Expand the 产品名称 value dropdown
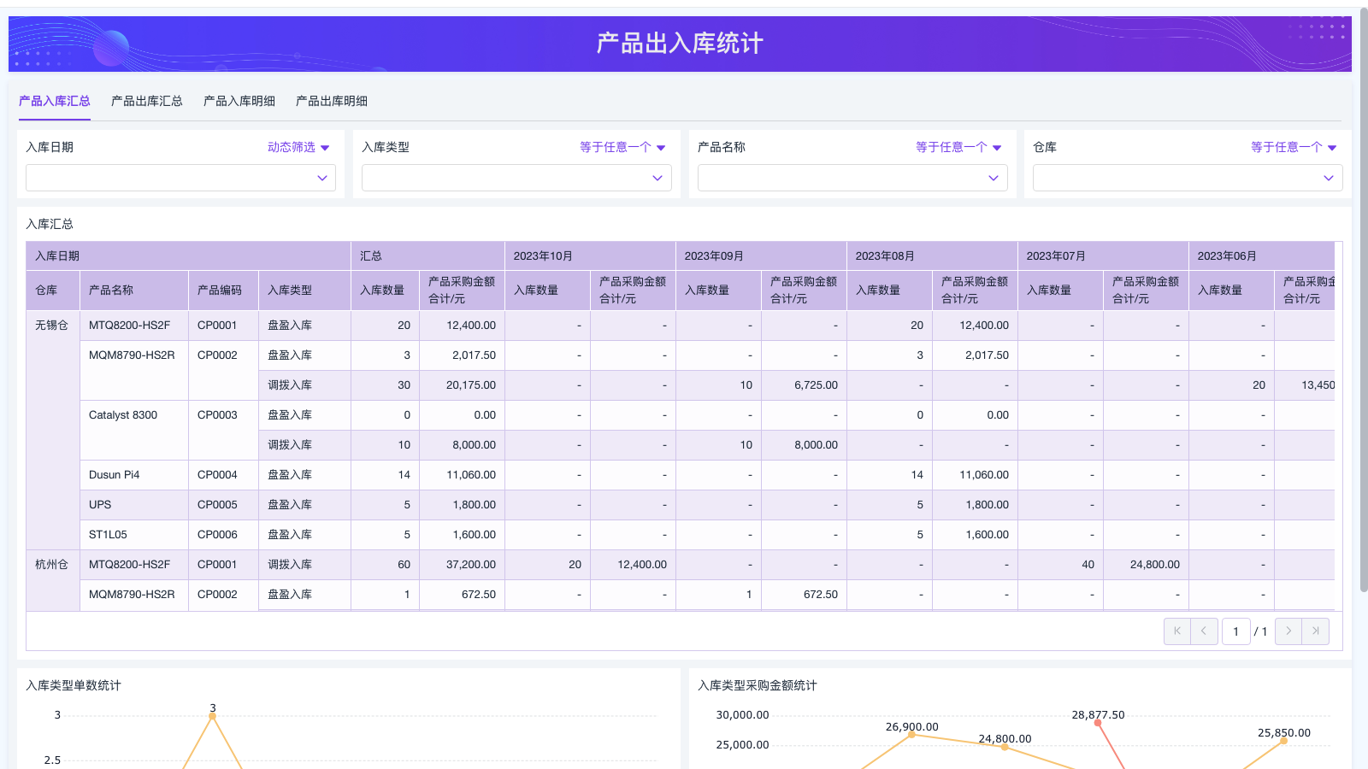 [x=852, y=178]
